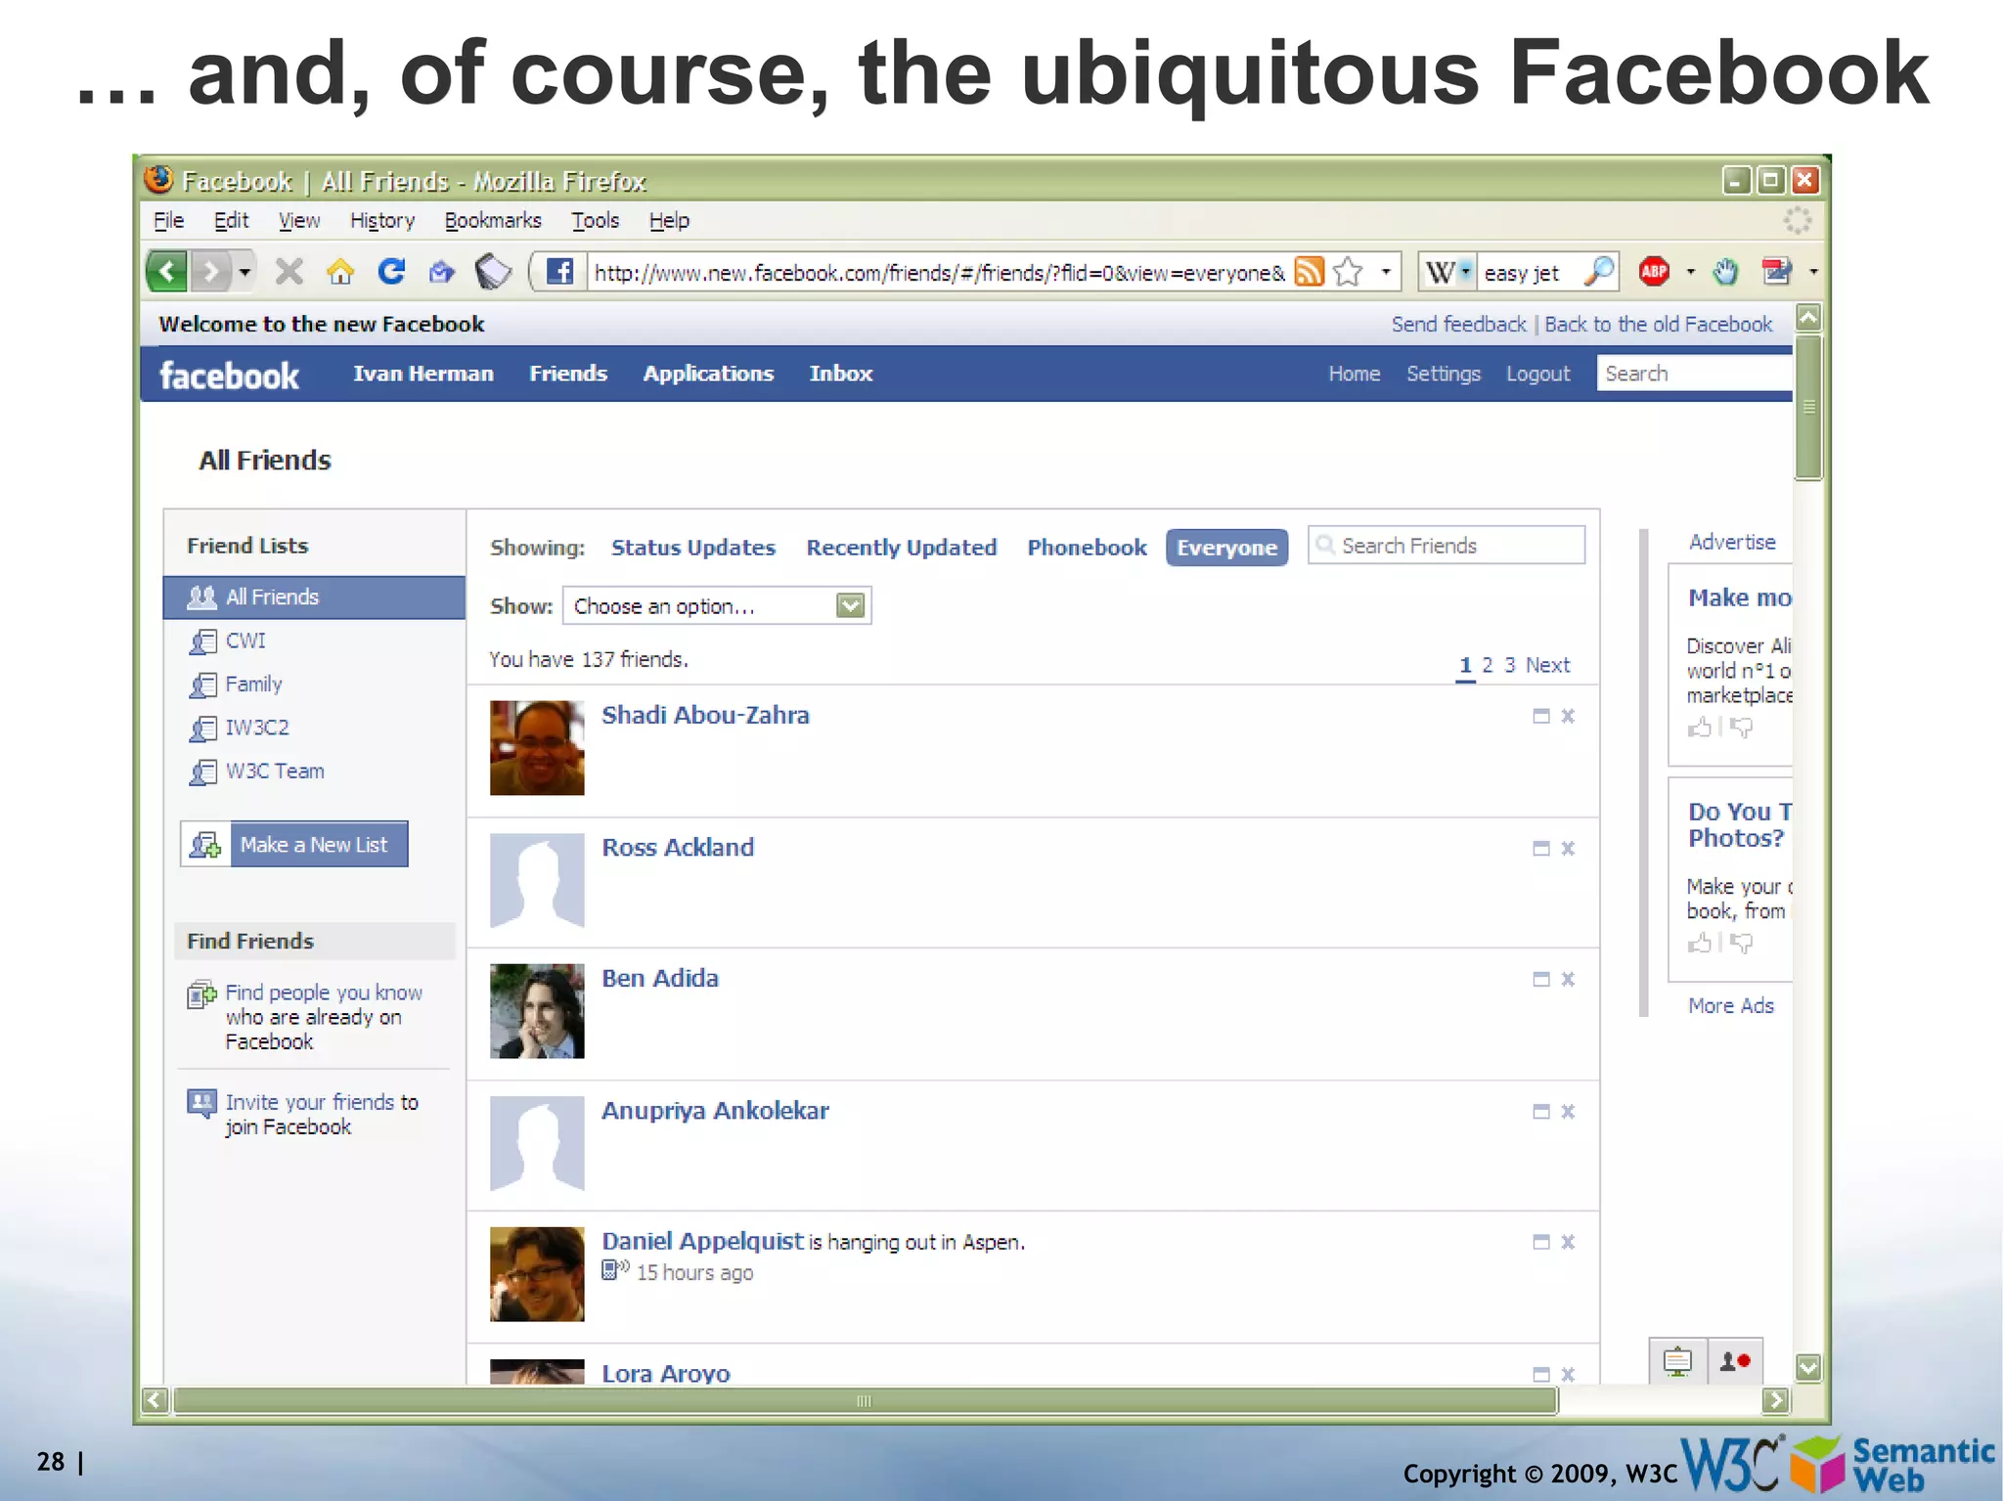Screen dimensions: 2003x1501
Task: Remove friend Ross Ackland with the x icon
Action: [x=1568, y=848]
